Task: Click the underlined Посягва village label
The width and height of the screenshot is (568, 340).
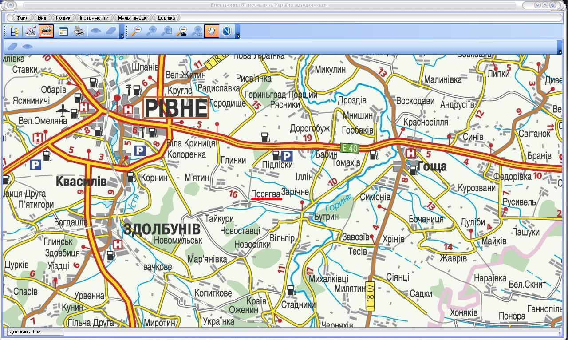Action: (265, 194)
